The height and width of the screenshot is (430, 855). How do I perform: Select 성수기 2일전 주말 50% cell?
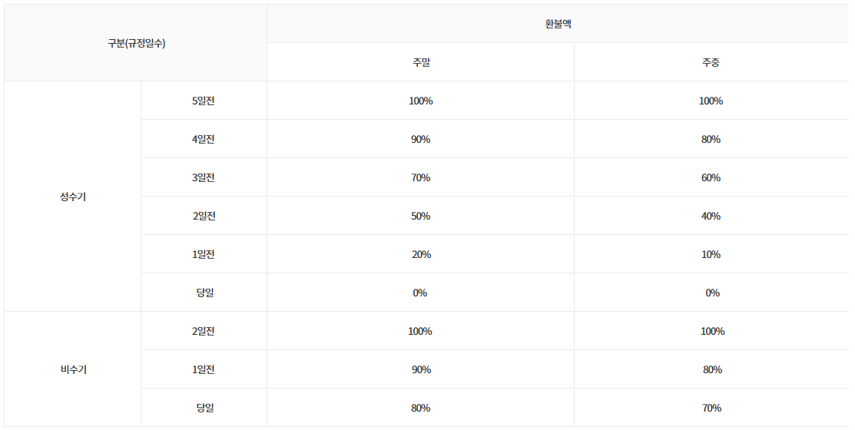pos(420,216)
